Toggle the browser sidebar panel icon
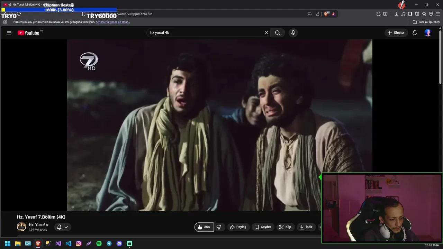This screenshot has height=249, width=443. coord(410,14)
